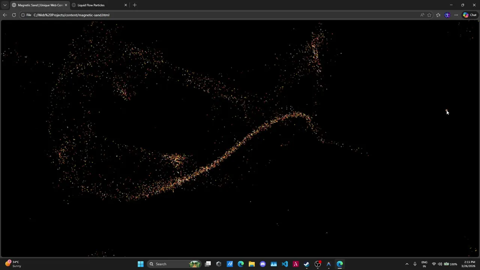
Task: Open the blue slashed app on taskbar
Action: coord(229,264)
